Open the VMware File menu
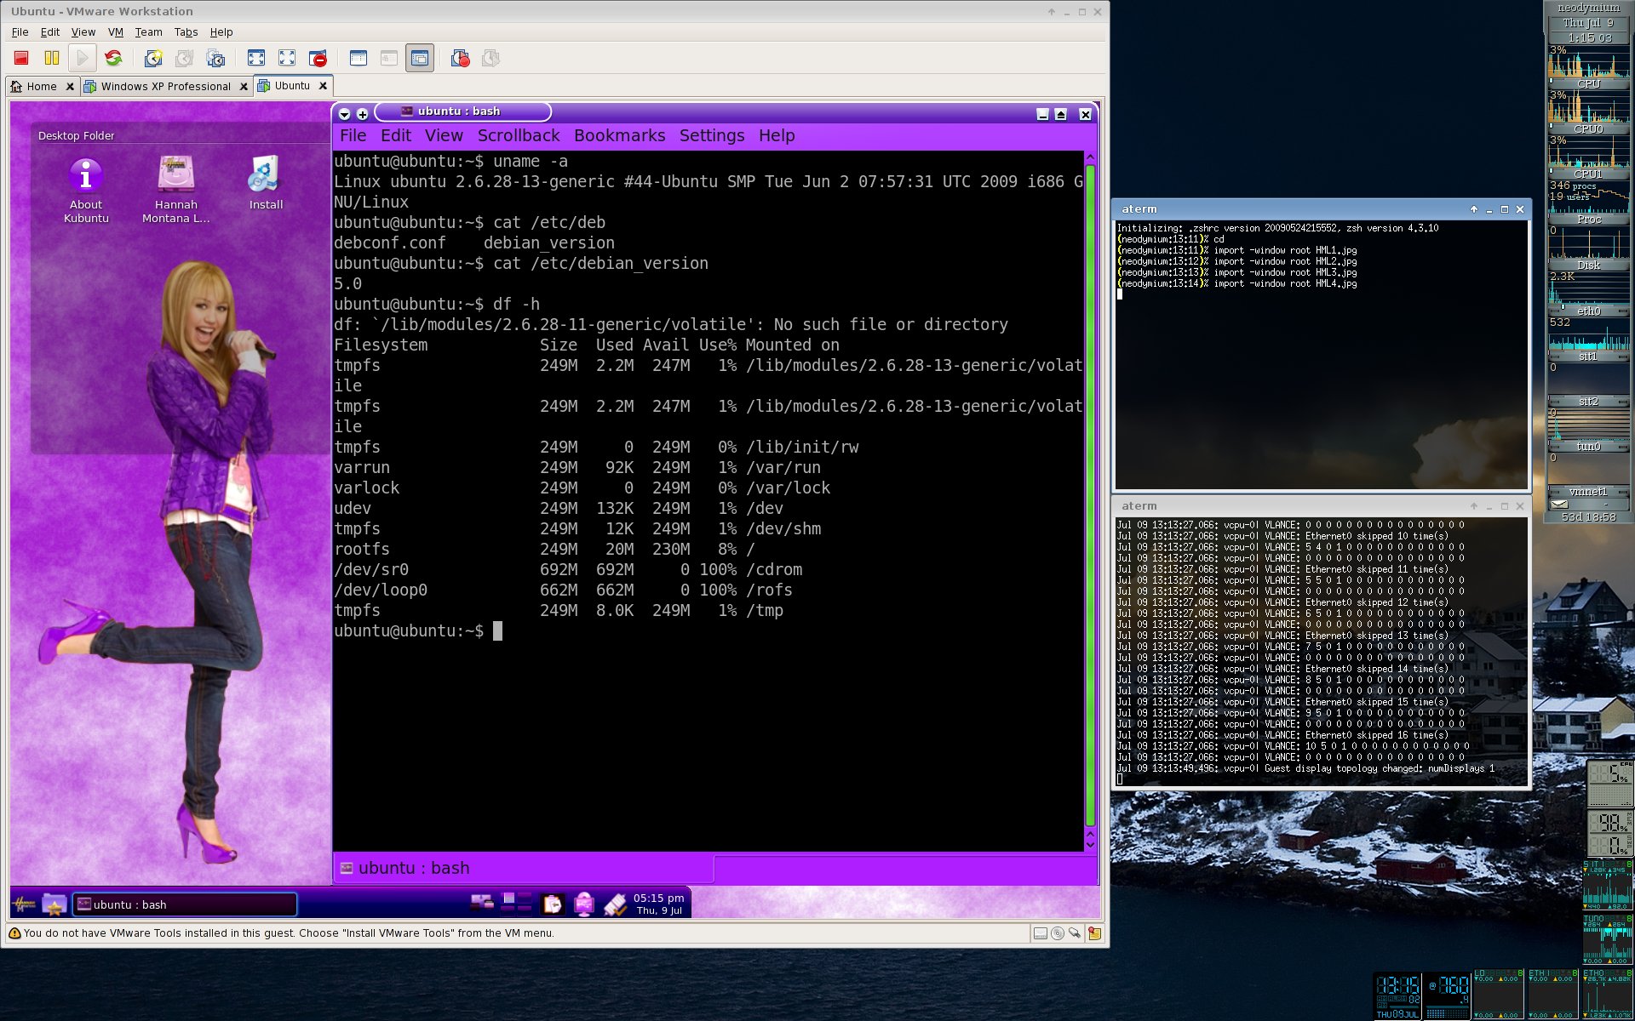1635x1021 pixels. (20, 32)
